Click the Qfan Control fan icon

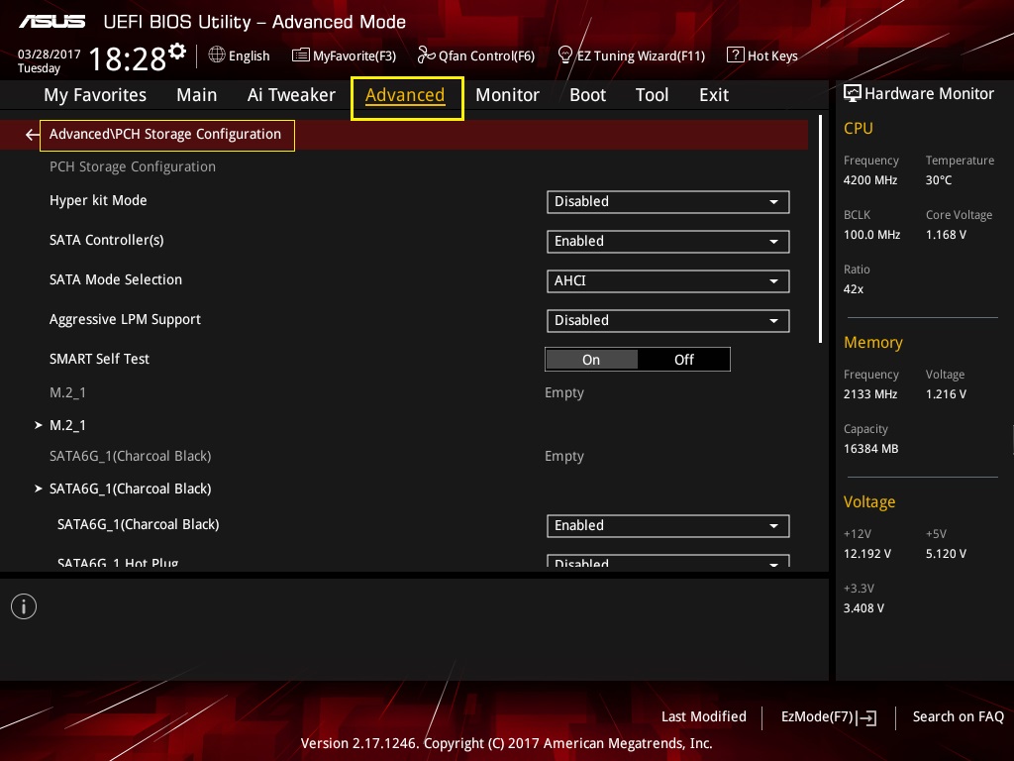click(x=426, y=55)
